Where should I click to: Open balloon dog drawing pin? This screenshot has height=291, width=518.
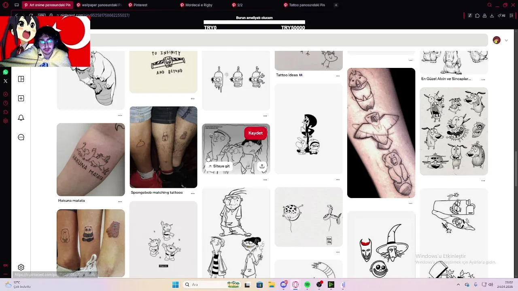309,217
